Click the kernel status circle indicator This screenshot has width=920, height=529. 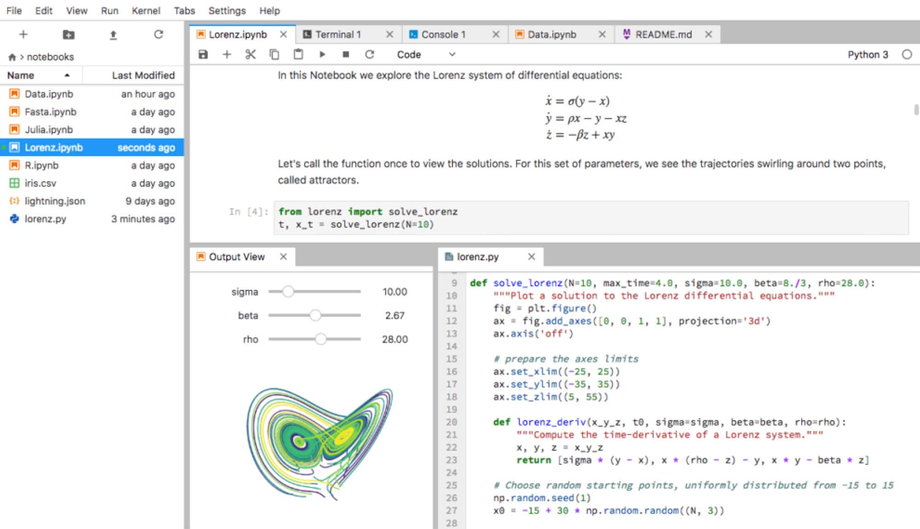click(x=907, y=55)
